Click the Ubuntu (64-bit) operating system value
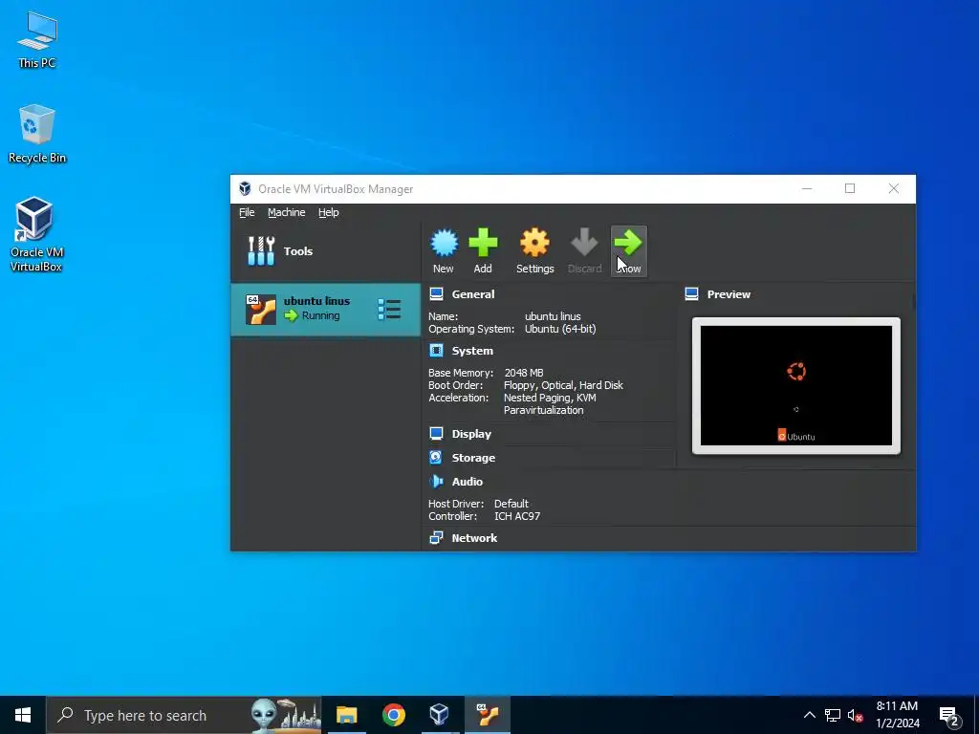This screenshot has width=979, height=734. [560, 329]
